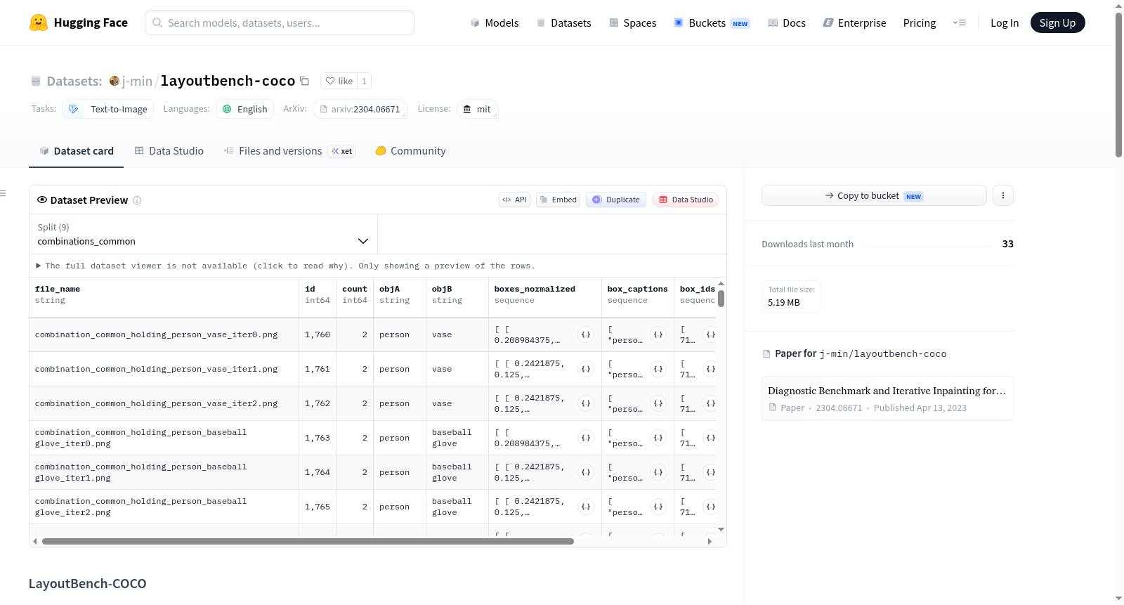1124x605 pixels.
Task: Open the red Data Studio button
Action: point(686,200)
